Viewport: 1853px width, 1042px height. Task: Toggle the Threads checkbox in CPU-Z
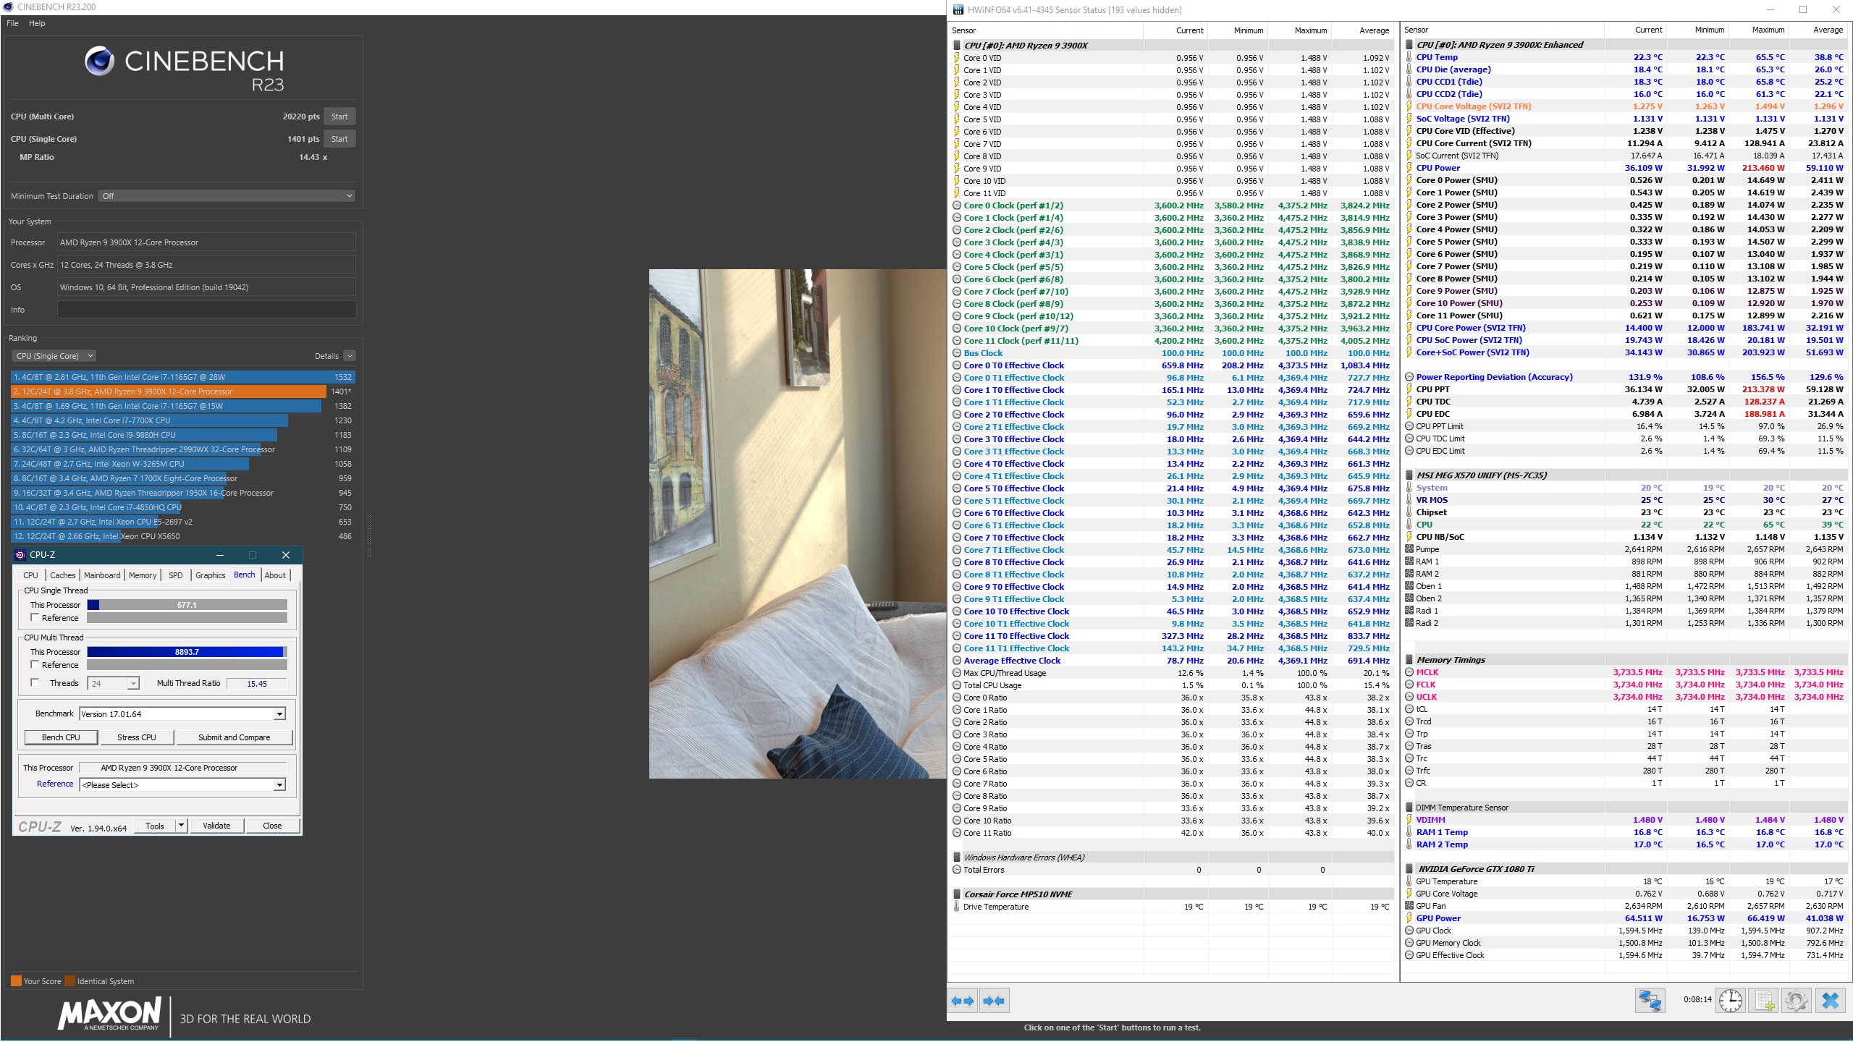coord(35,682)
